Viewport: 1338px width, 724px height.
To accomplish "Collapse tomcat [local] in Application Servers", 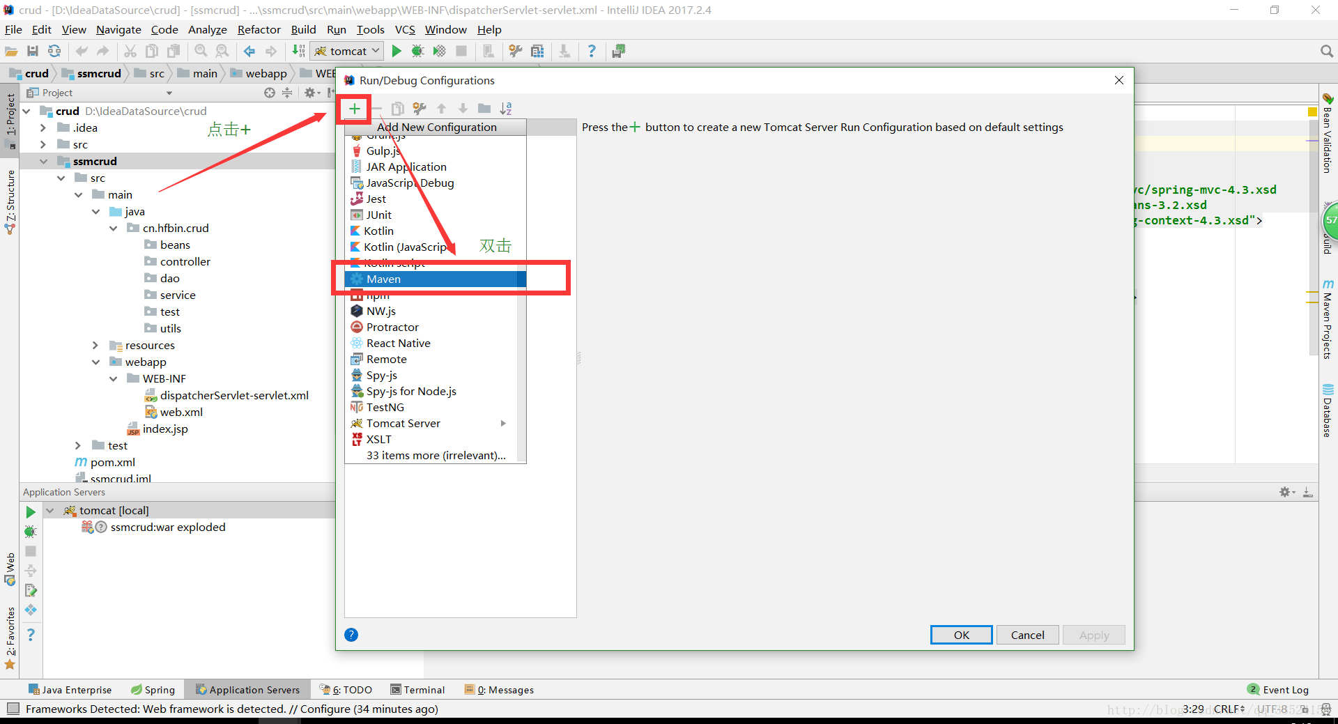I will click(50, 510).
